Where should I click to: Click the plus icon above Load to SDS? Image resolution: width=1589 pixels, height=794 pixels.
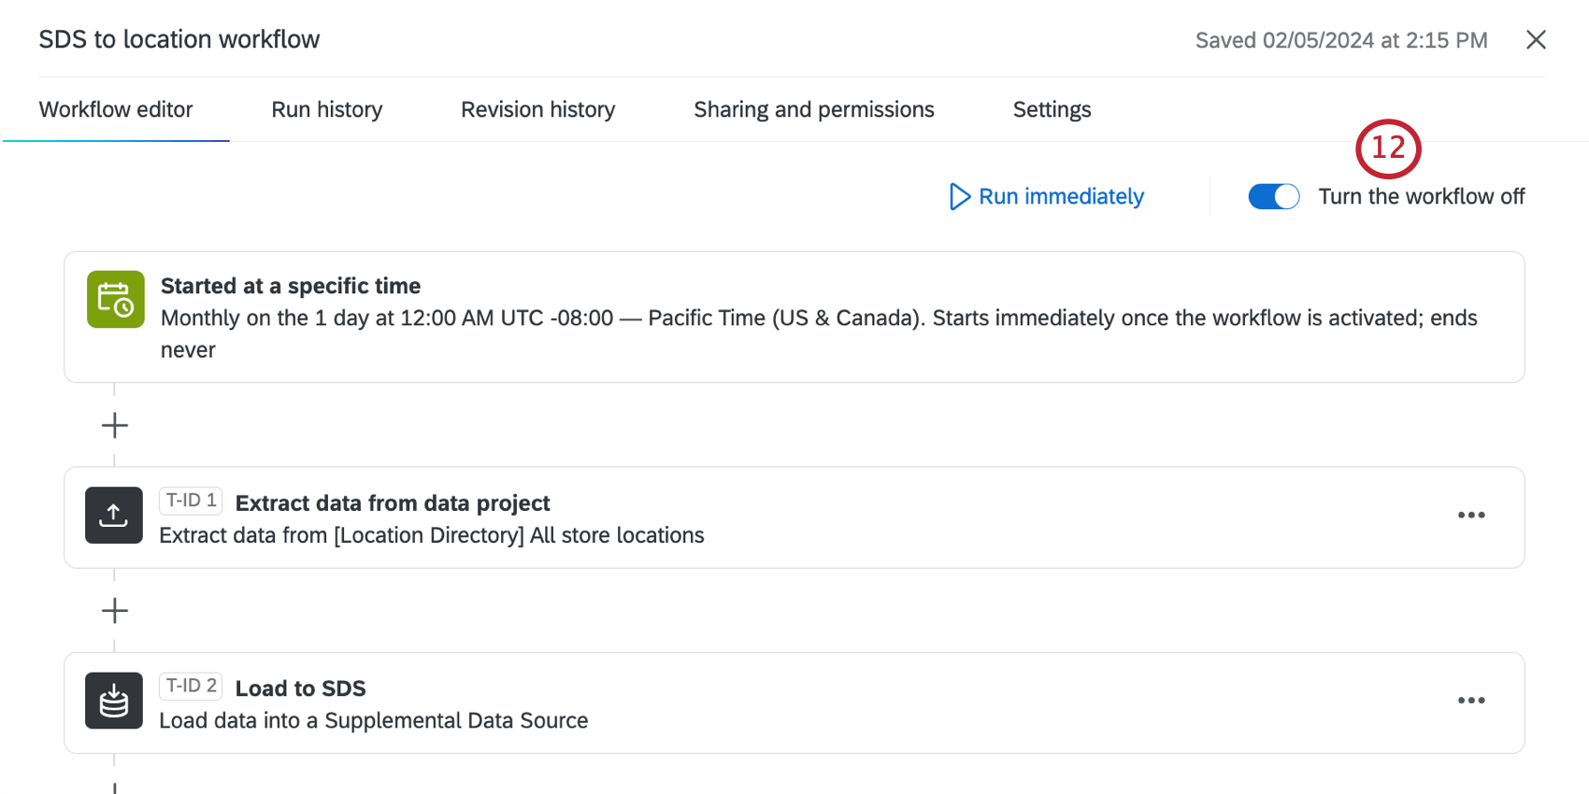click(114, 611)
